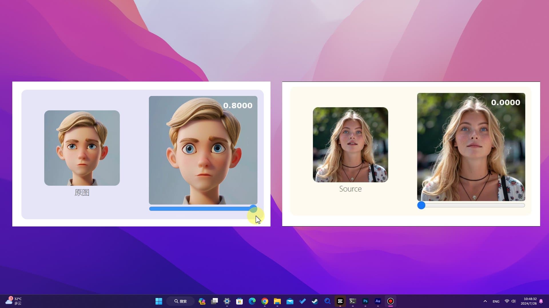Open Steam from the taskbar
Screen dimensions: 549x308
[x=315, y=301]
